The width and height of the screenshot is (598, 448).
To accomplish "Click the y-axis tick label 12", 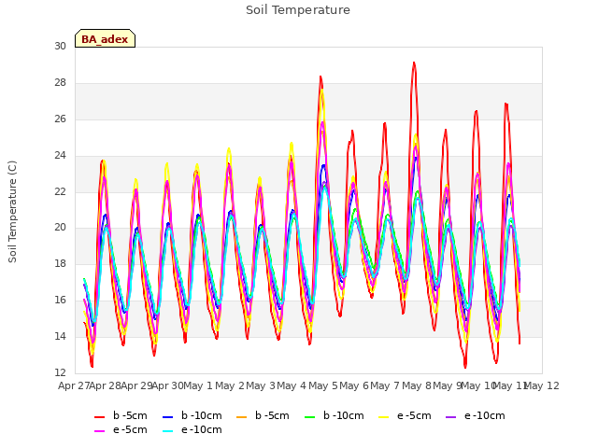I will [x=60, y=372].
